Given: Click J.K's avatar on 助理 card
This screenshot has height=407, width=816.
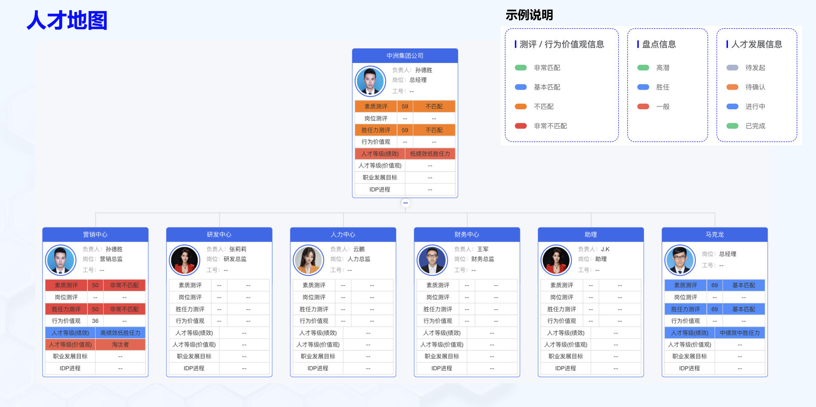Looking at the screenshot, I should [x=556, y=260].
